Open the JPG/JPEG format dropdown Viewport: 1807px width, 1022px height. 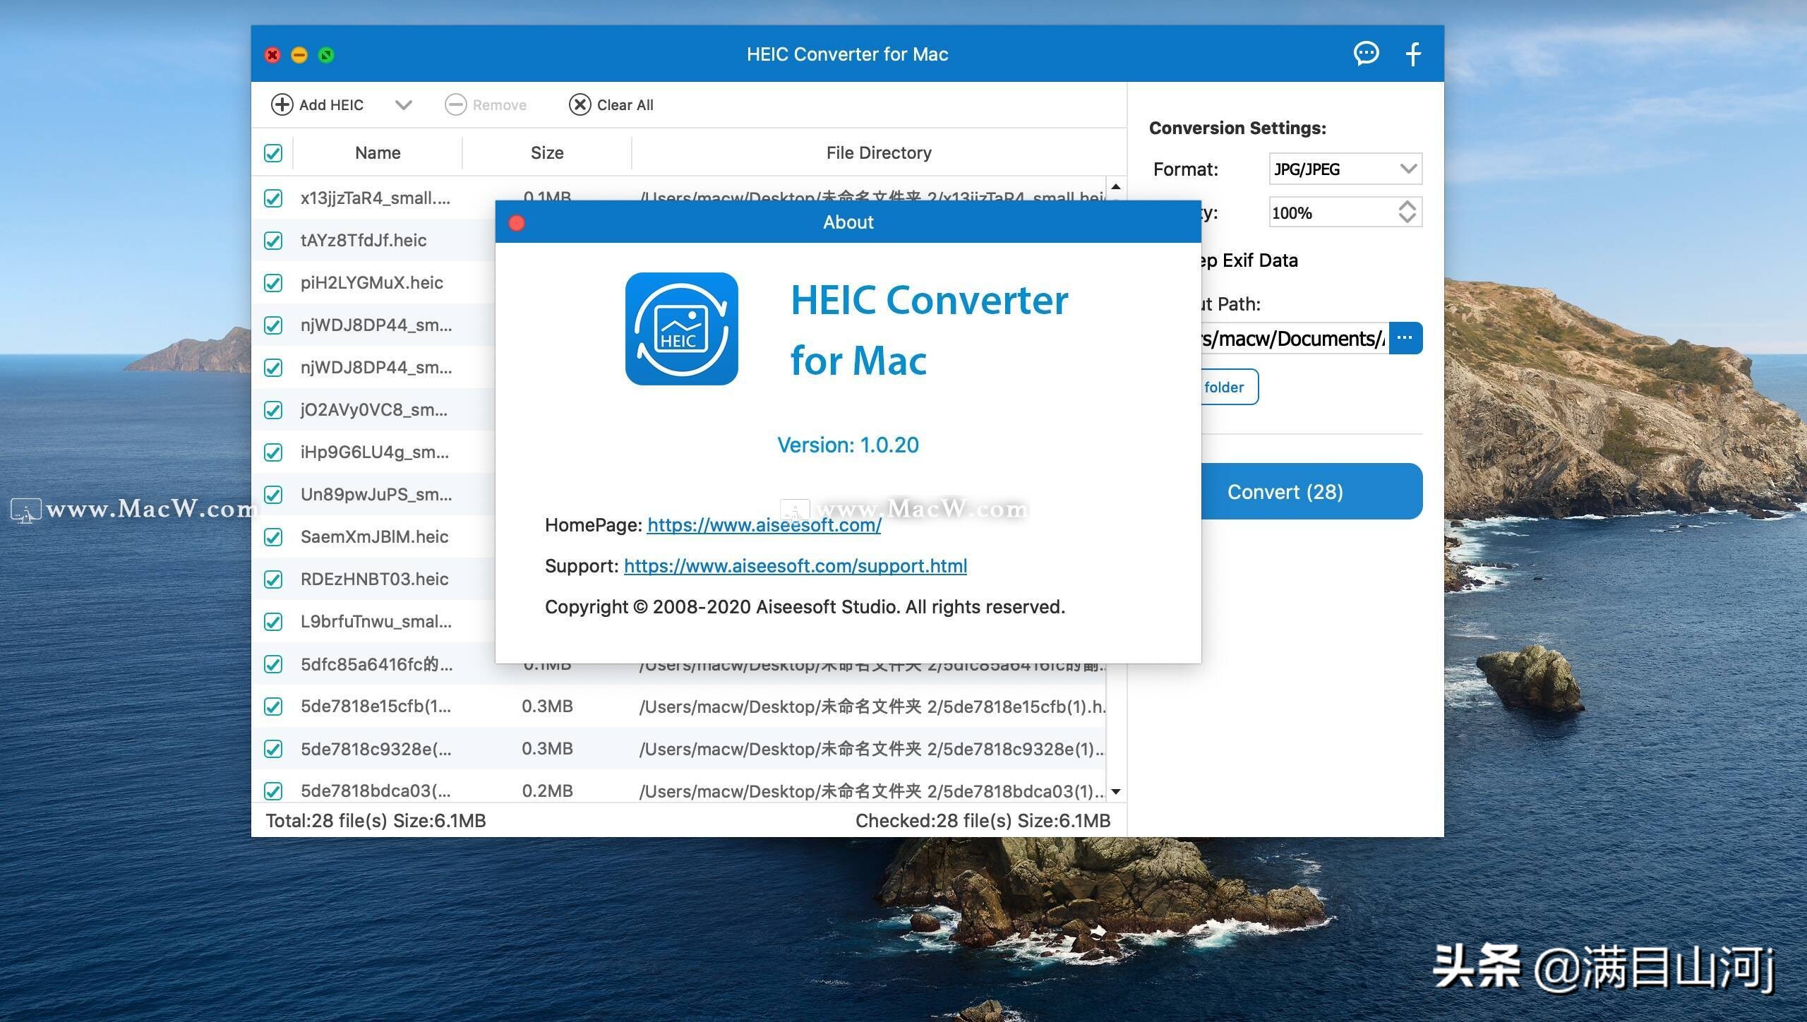coord(1345,169)
